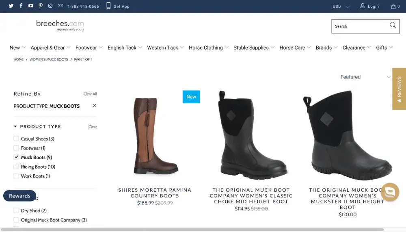Expand the Western Tack menu
The image size is (406, 232).
coord(166,48)
